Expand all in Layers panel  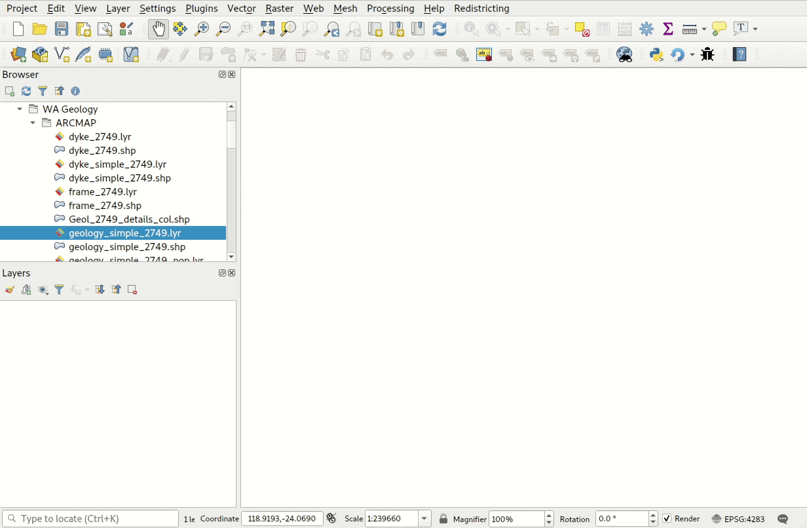[x=100, y=290]
